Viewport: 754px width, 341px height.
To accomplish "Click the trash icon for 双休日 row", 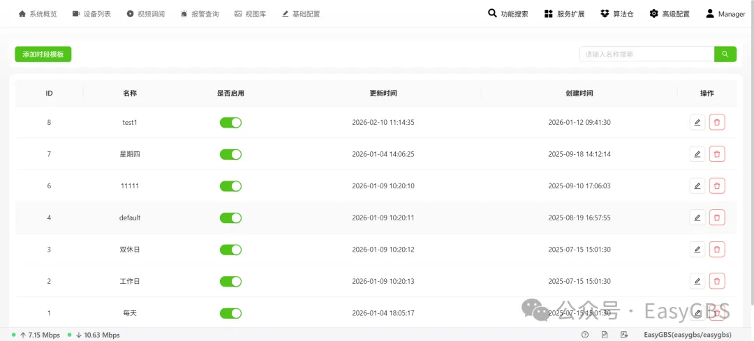I will 717,249.
